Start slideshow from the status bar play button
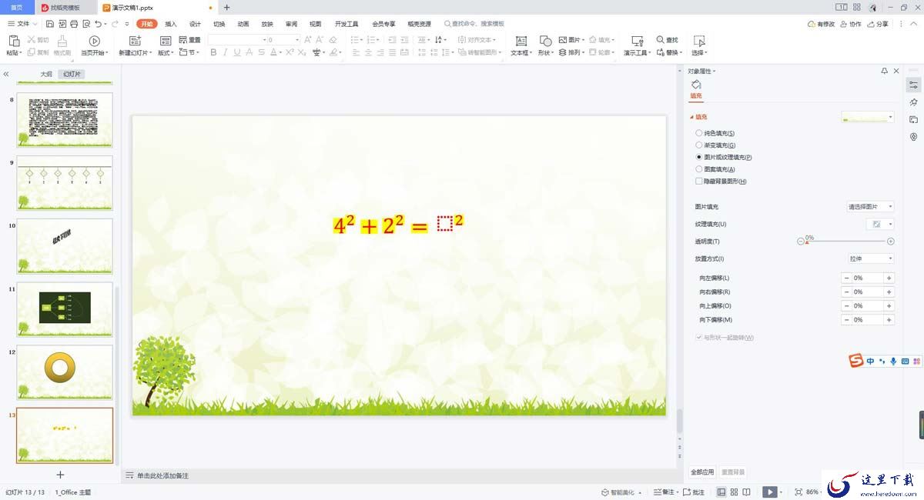Image resolution: width=924 pixels, height=500 pixels. (769, 492)
